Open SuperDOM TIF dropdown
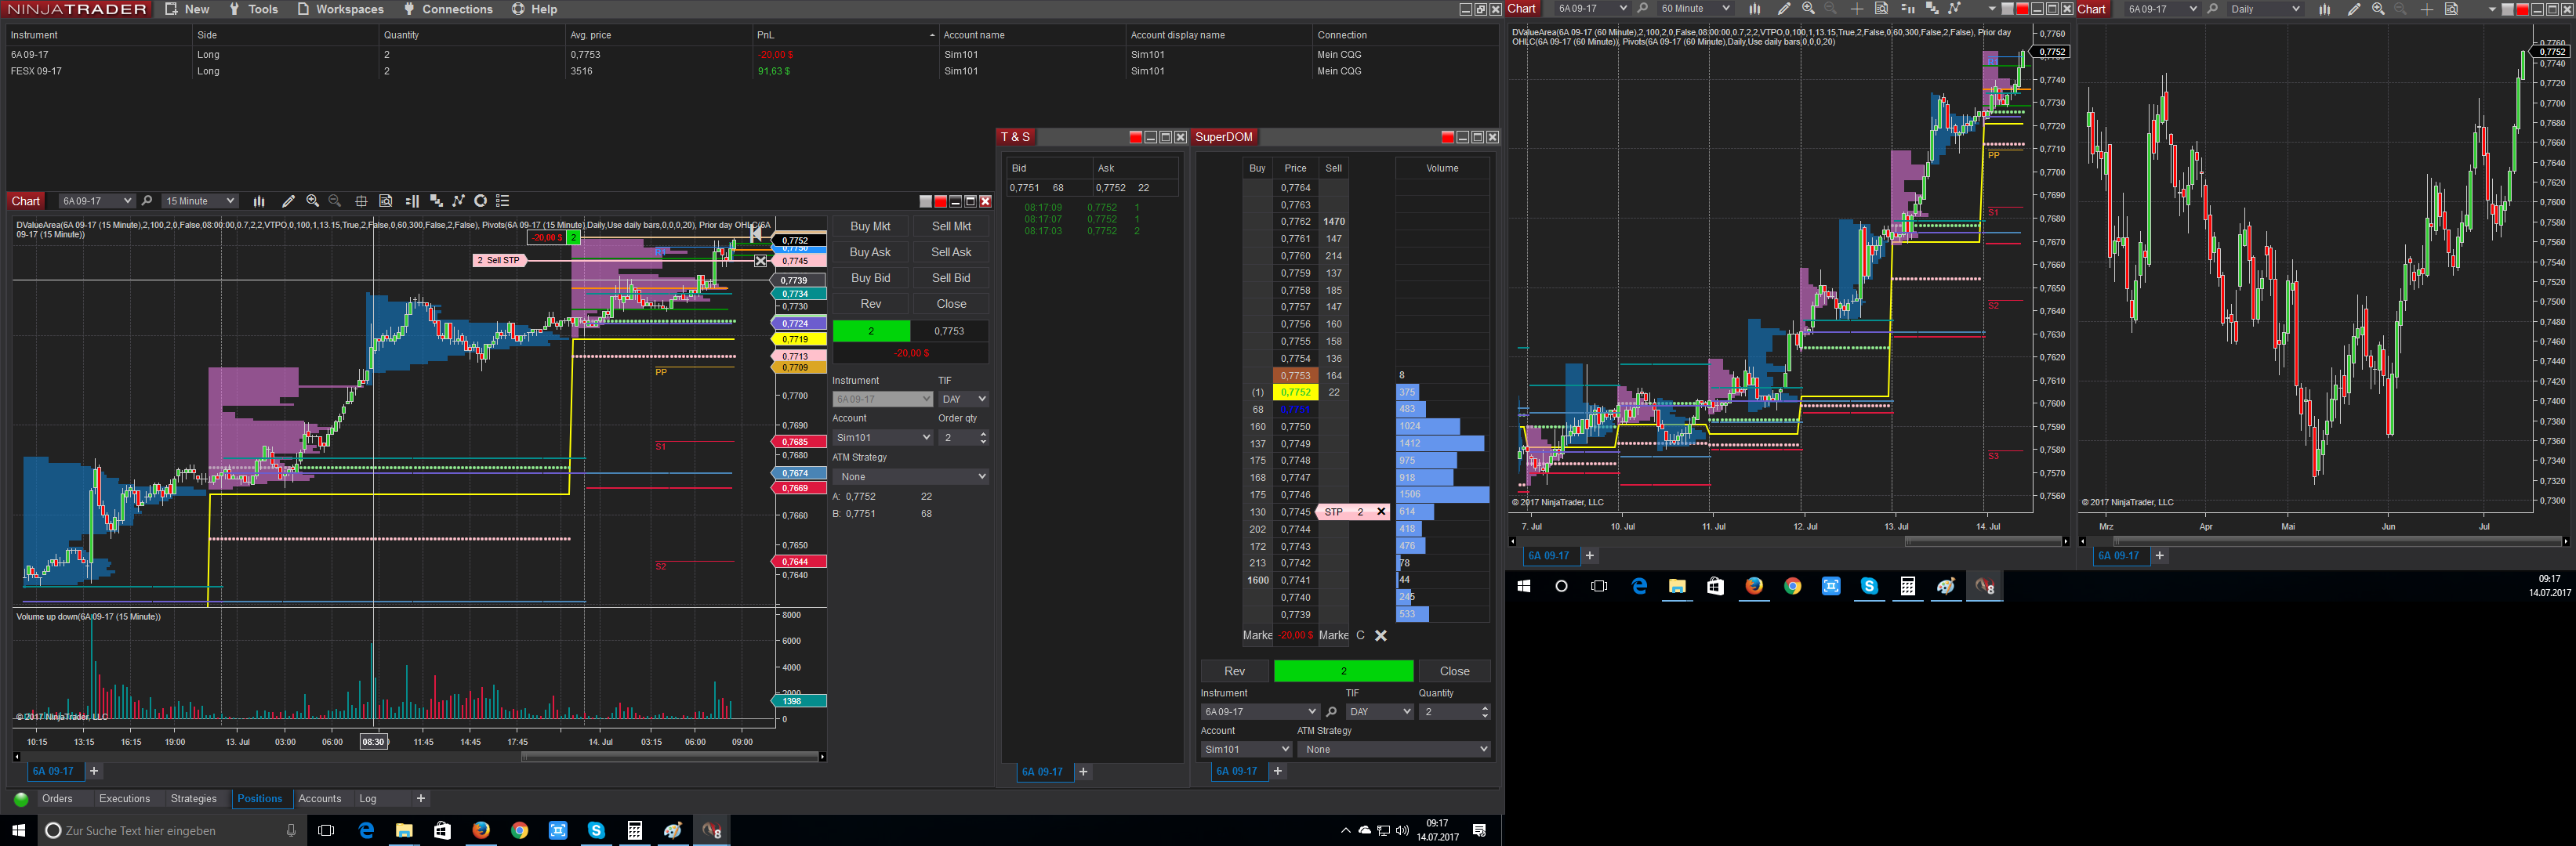The width and height of the screenshot is (2576, 846). [1379, 712]
